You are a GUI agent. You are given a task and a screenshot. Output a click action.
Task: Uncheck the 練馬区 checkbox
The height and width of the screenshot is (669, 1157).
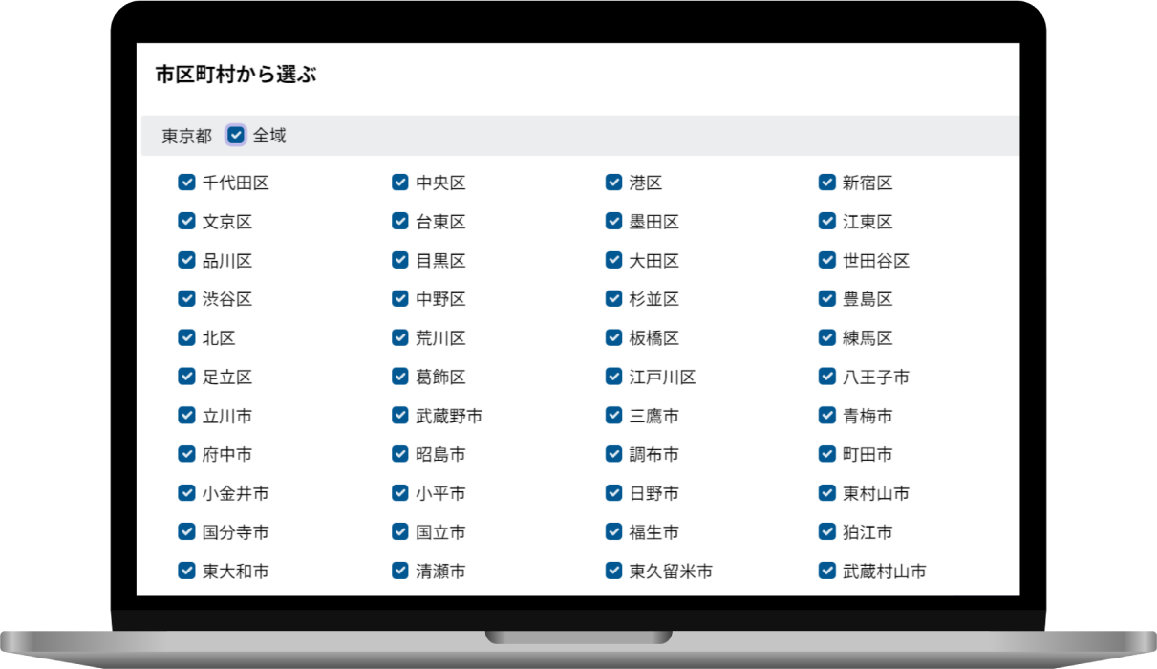point(827,337)
